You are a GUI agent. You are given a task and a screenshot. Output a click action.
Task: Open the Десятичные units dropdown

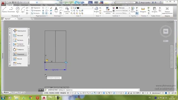(157, 93)
